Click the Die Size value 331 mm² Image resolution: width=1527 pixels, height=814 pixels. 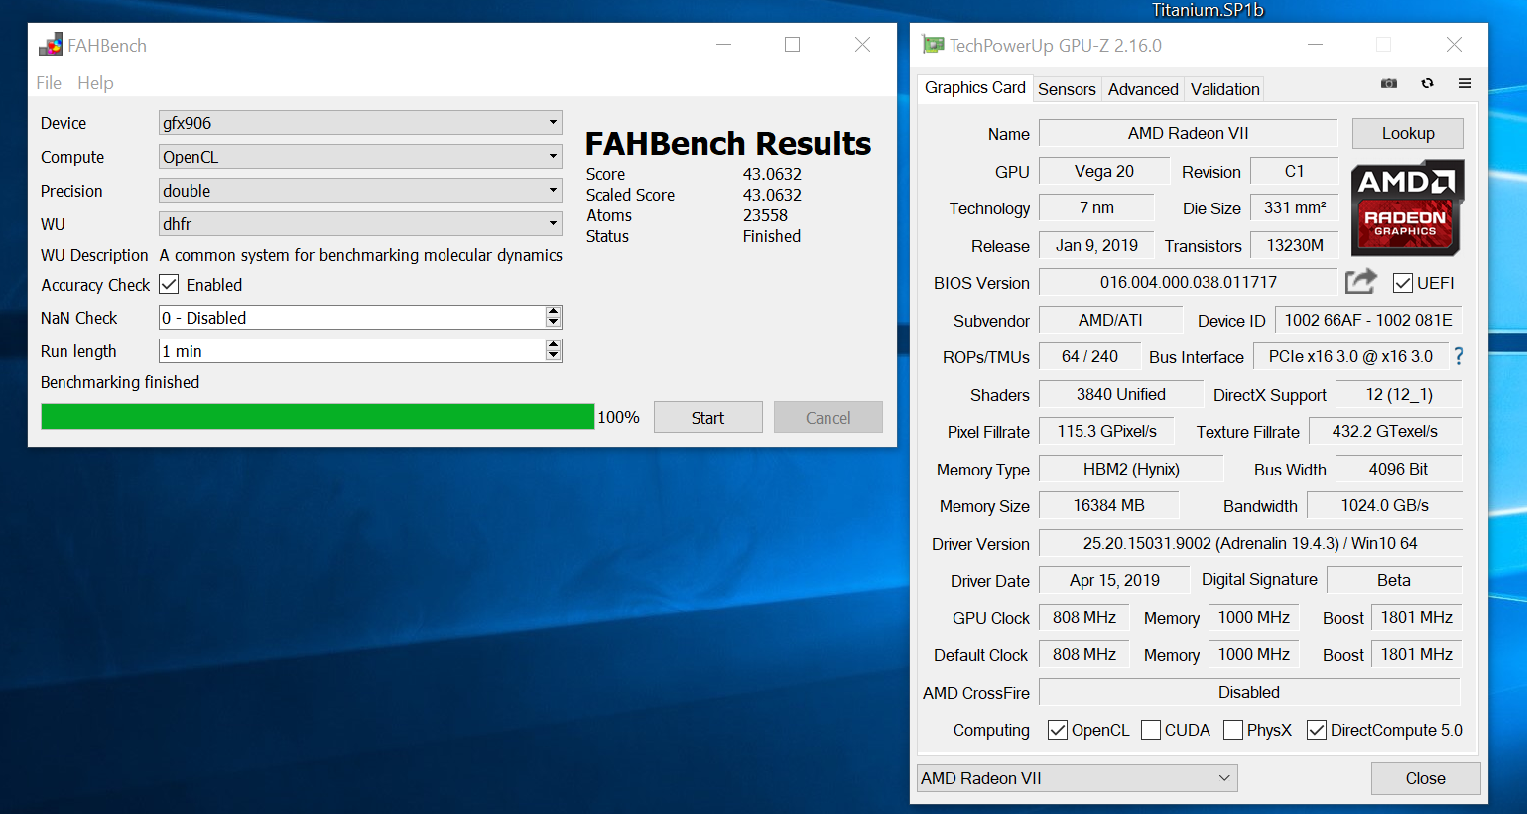[1295, 207]
